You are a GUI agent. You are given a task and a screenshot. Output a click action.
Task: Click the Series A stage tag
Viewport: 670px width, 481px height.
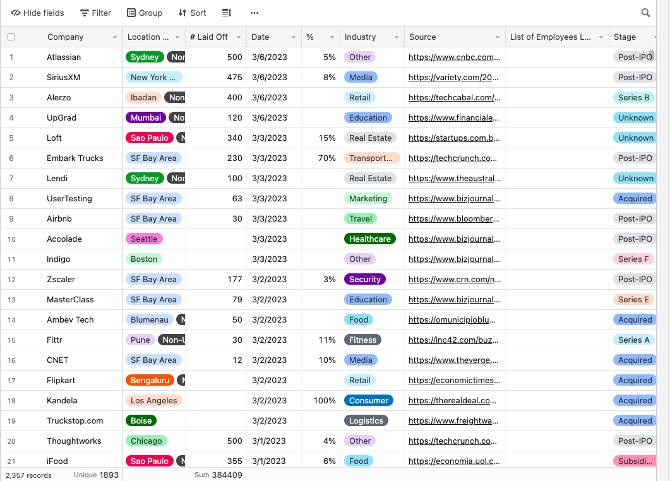click(633, 340)
